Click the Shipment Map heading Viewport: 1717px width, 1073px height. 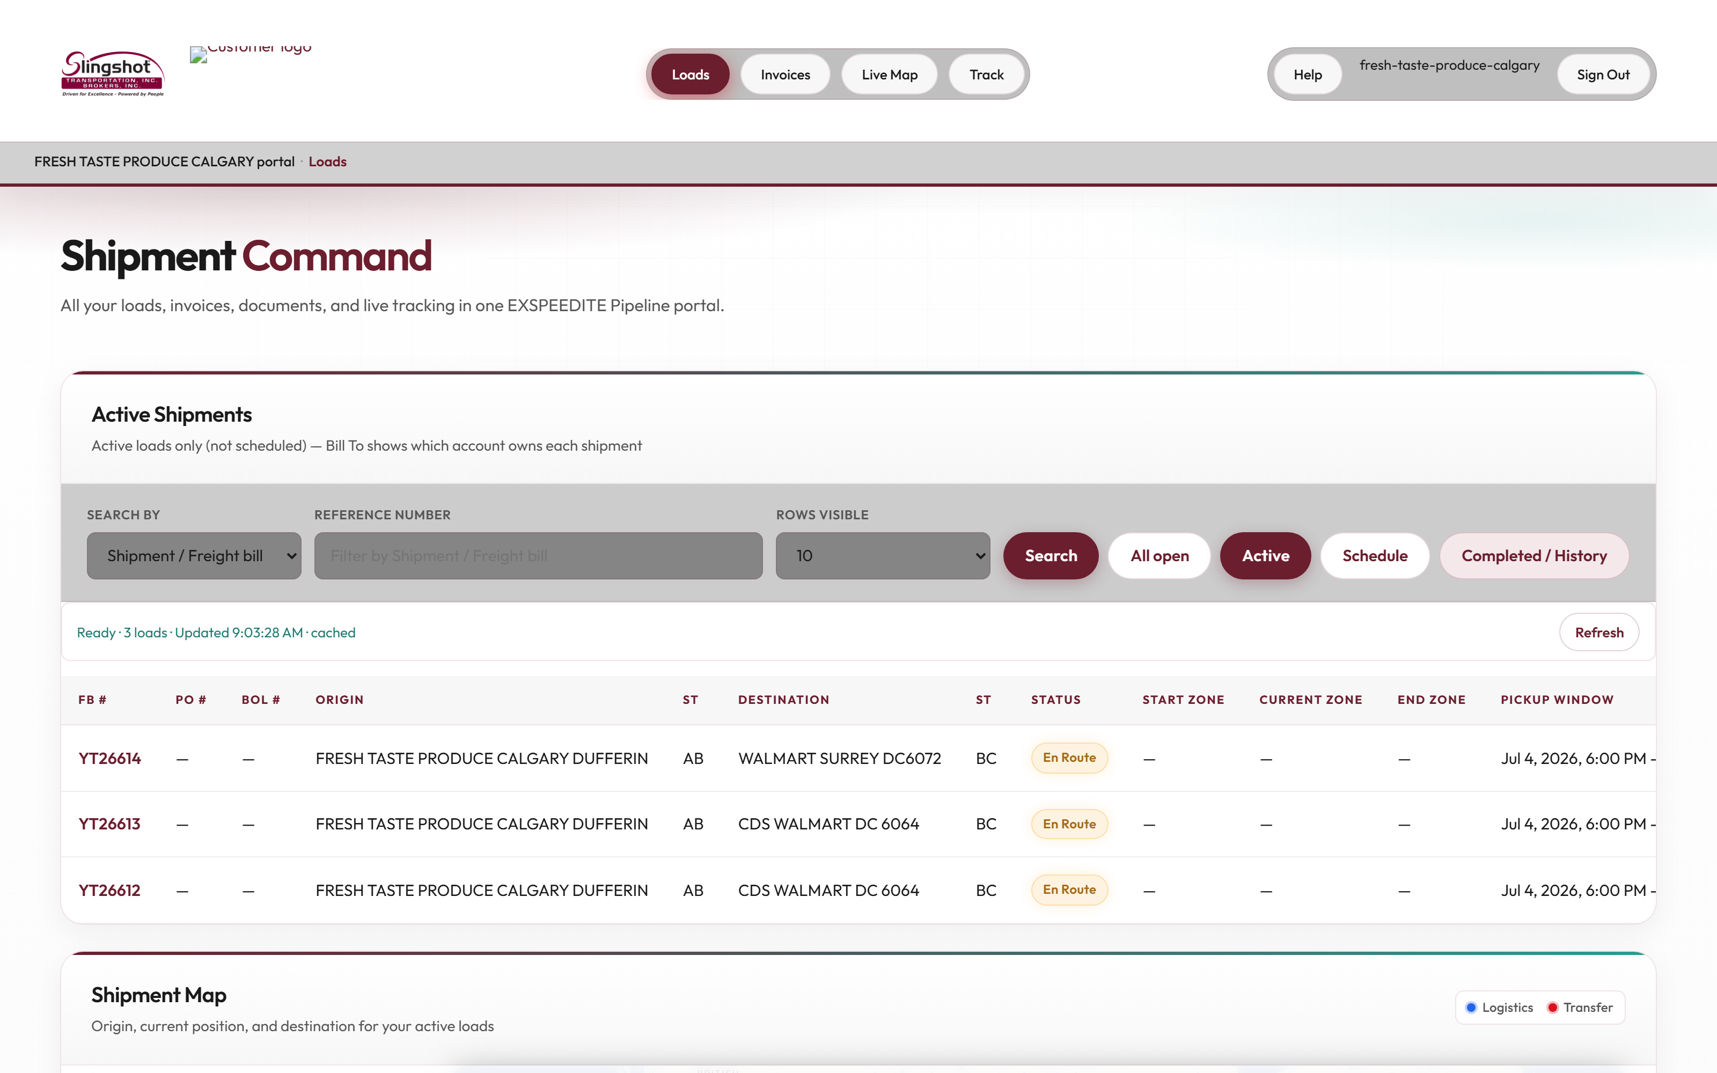(159, 995)
